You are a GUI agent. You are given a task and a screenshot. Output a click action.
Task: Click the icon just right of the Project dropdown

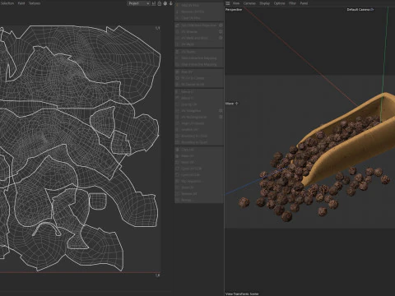pos(154,3)
